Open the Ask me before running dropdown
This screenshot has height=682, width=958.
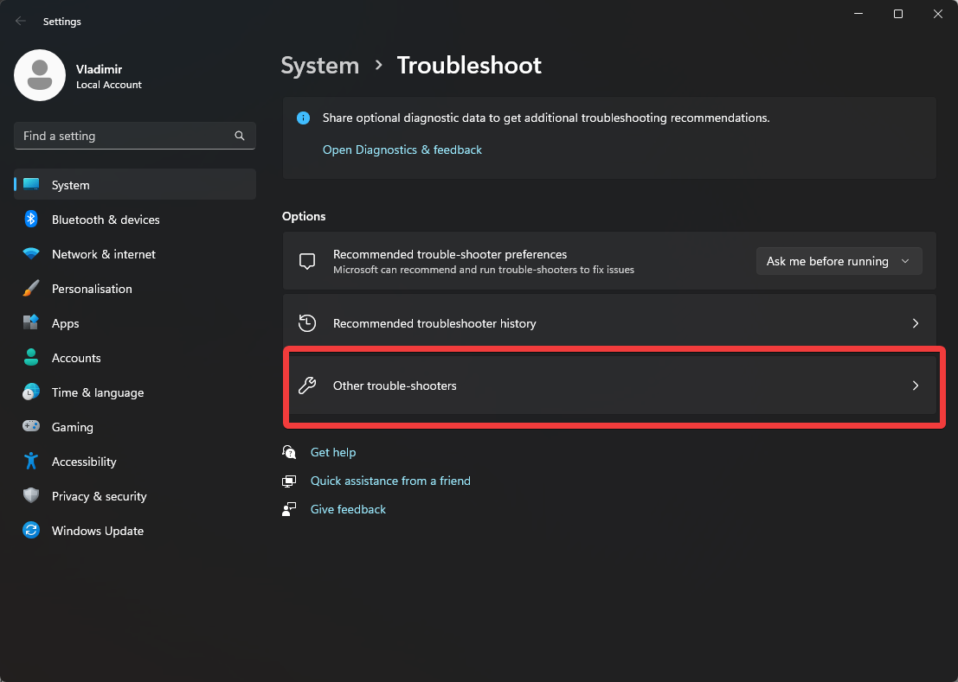click(x=838, y=261)
